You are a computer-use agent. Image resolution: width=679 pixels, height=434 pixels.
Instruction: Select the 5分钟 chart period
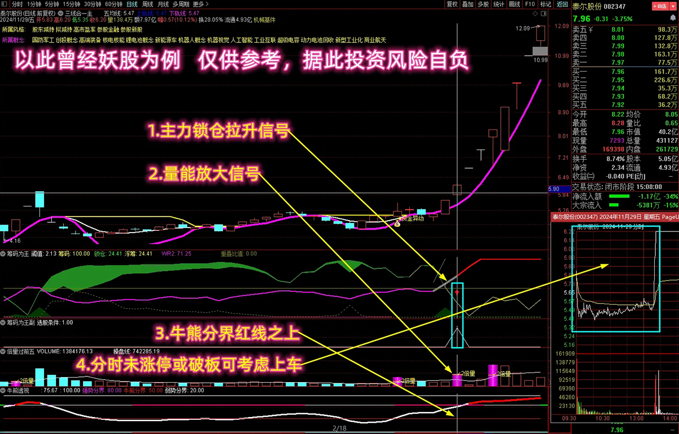click(x=52, y=4)
